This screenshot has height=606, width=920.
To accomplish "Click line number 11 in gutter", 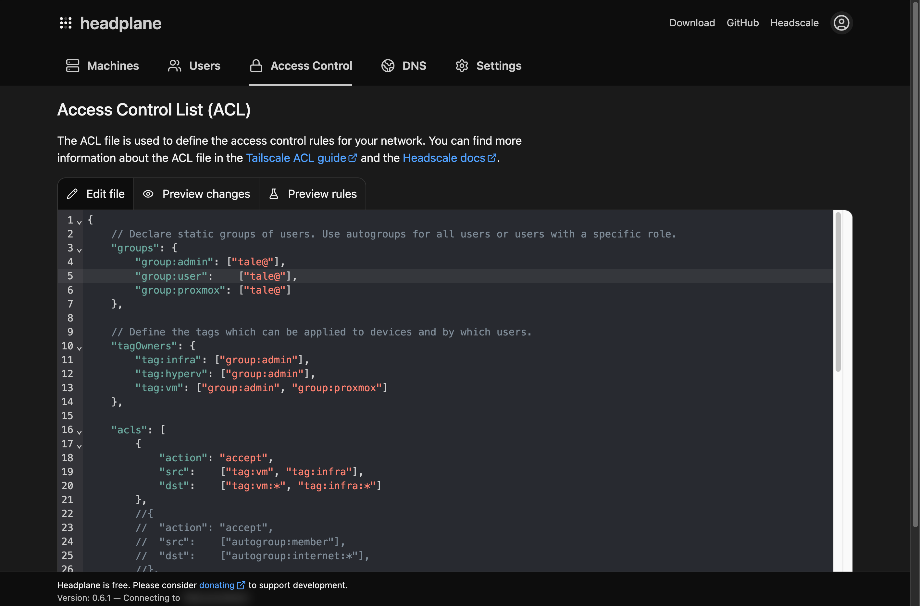I will 67,359.
